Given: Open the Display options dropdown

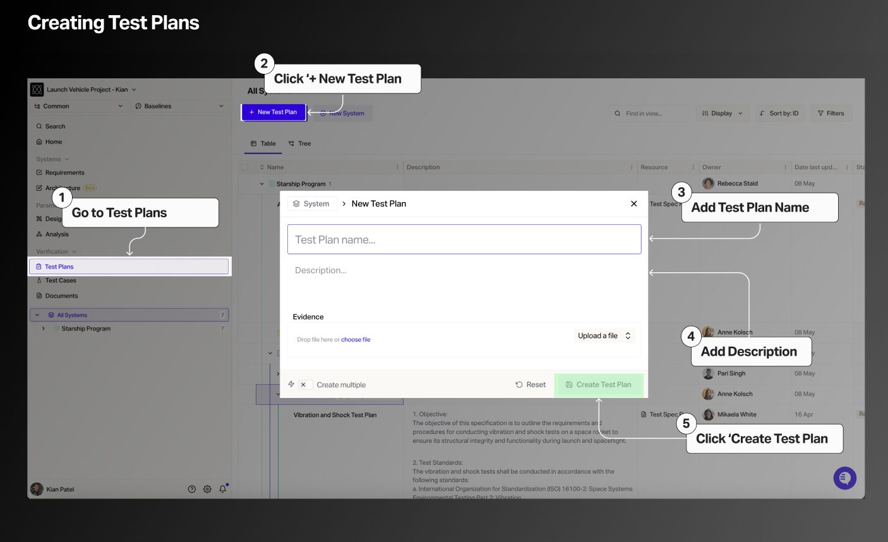Looking at the screenshot, I should pyautogui.click(x=723, y=114).
